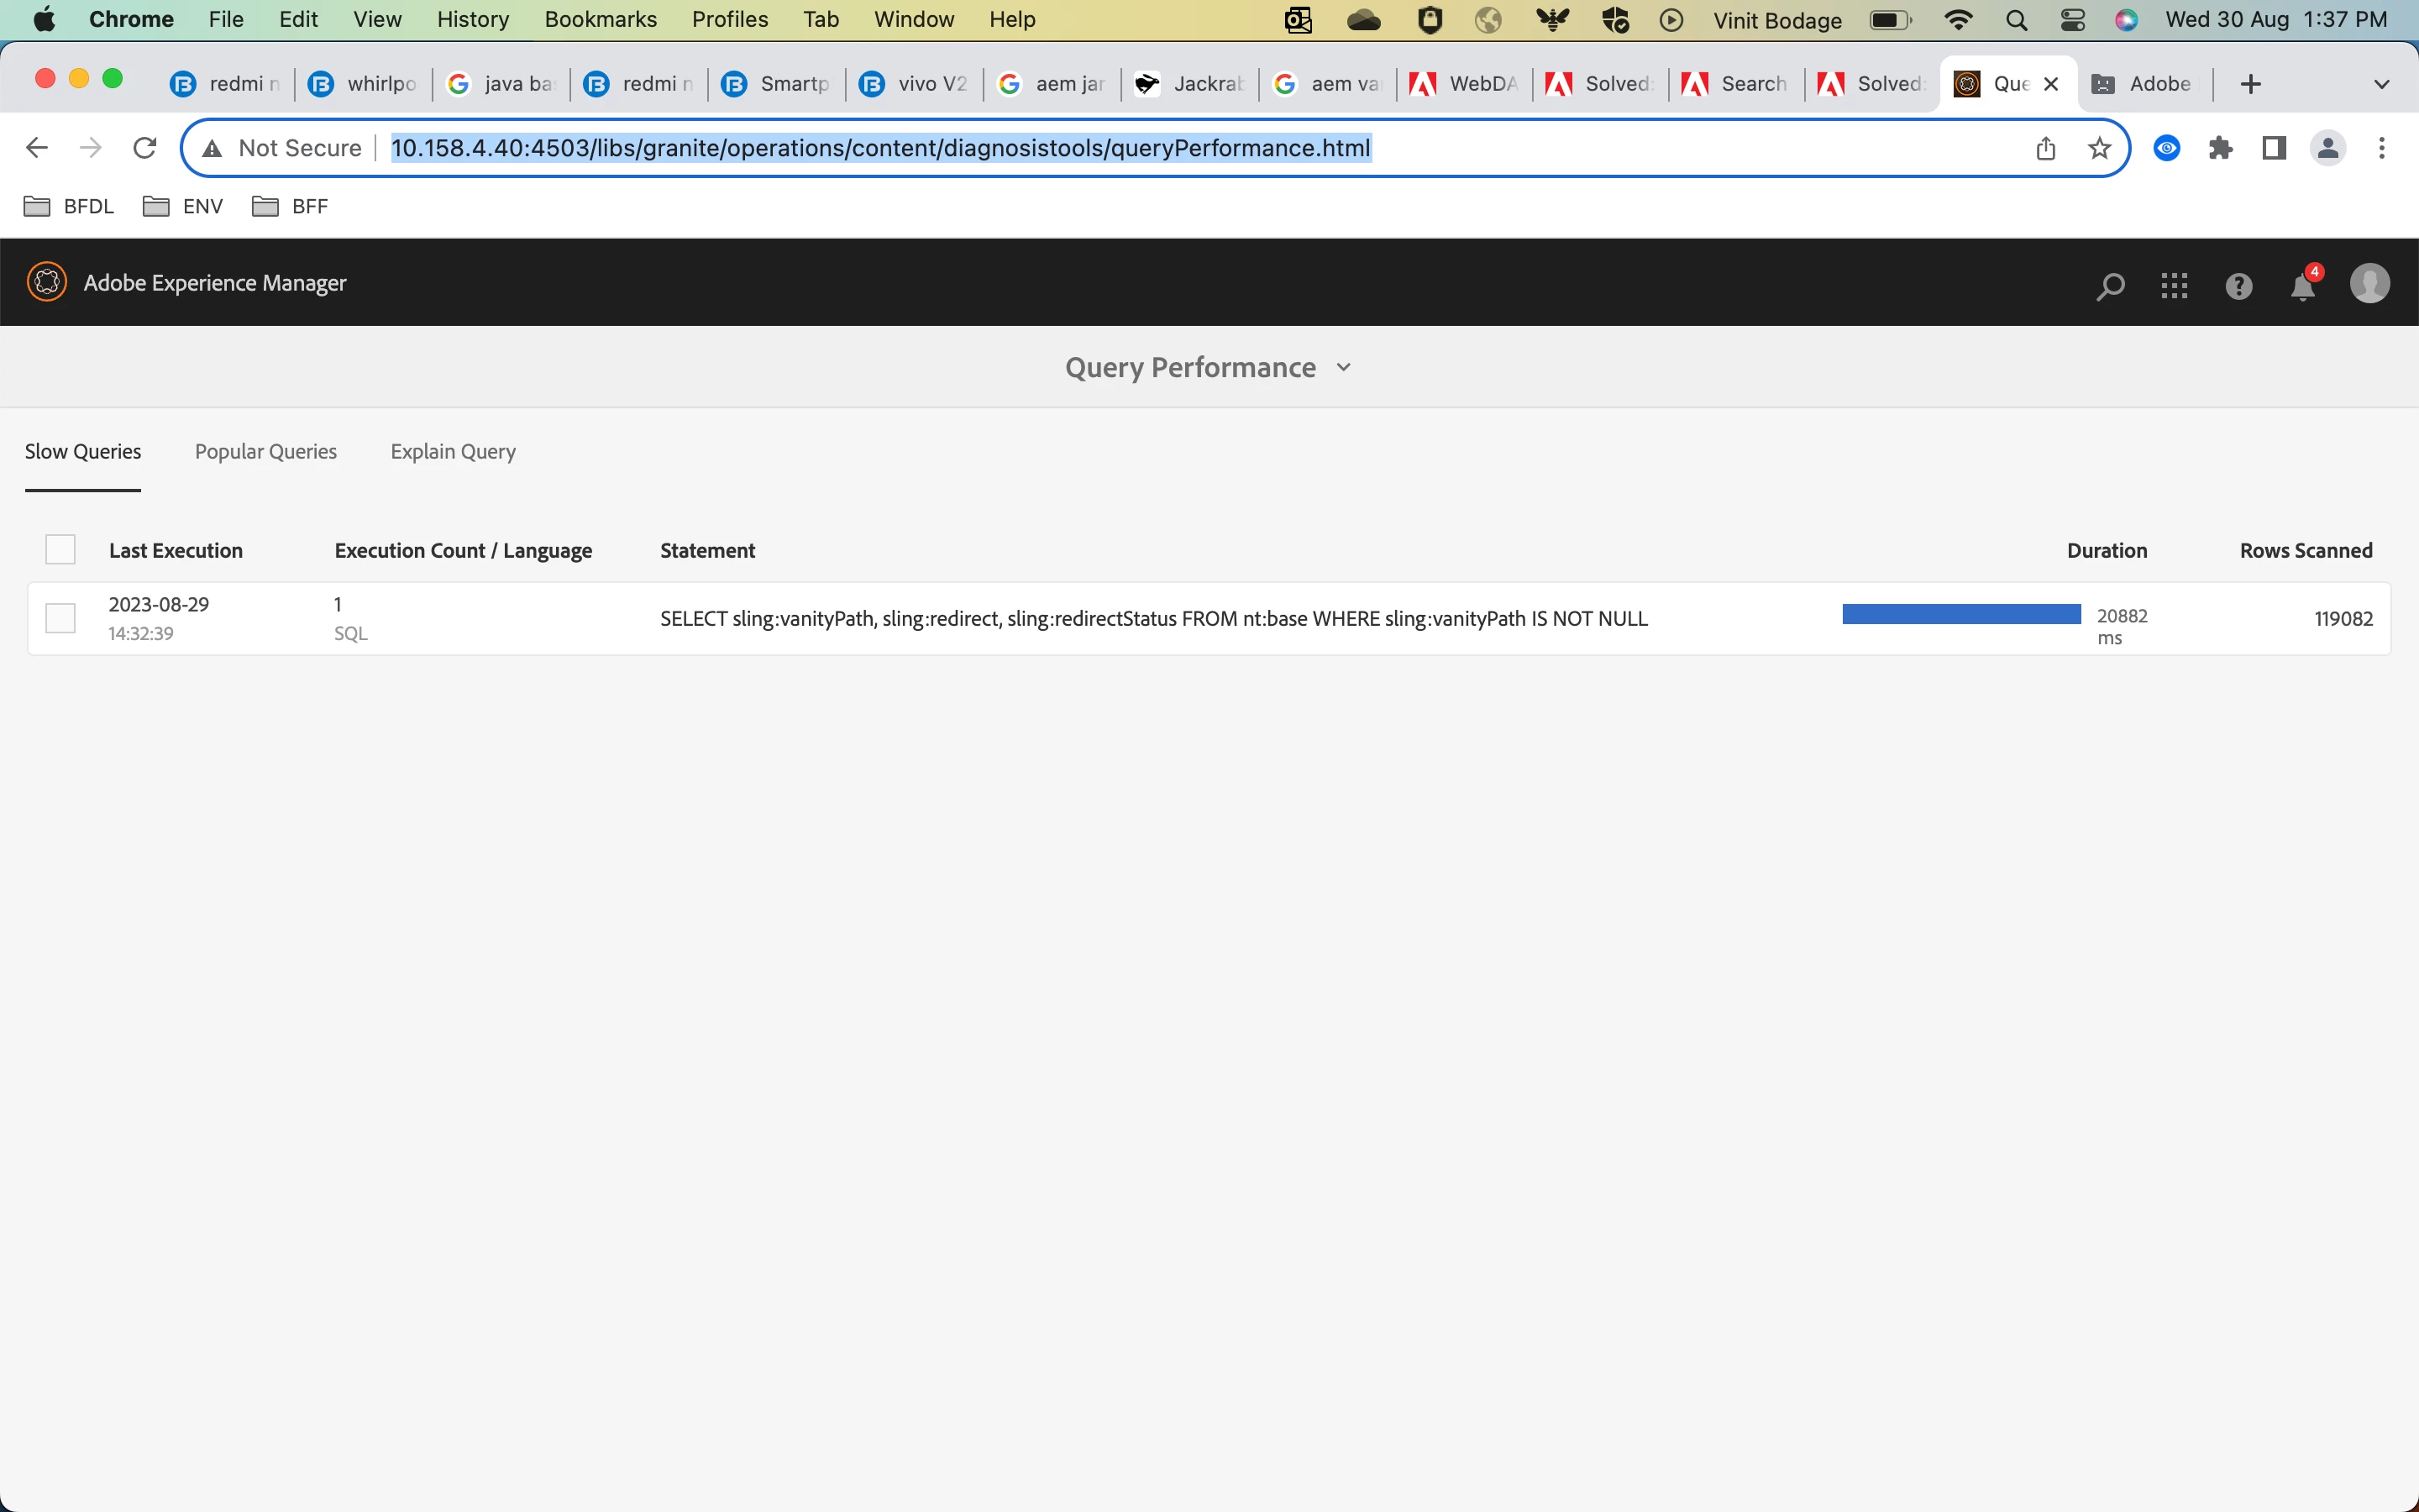
Task: Reload the page with refresh icon
Action: pos(145,148)
